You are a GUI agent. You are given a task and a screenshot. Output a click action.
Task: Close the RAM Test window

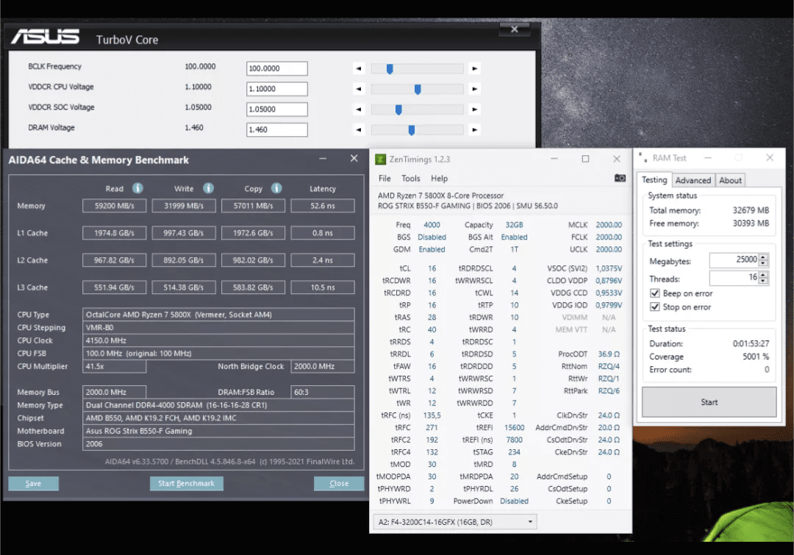pos(770,158)
